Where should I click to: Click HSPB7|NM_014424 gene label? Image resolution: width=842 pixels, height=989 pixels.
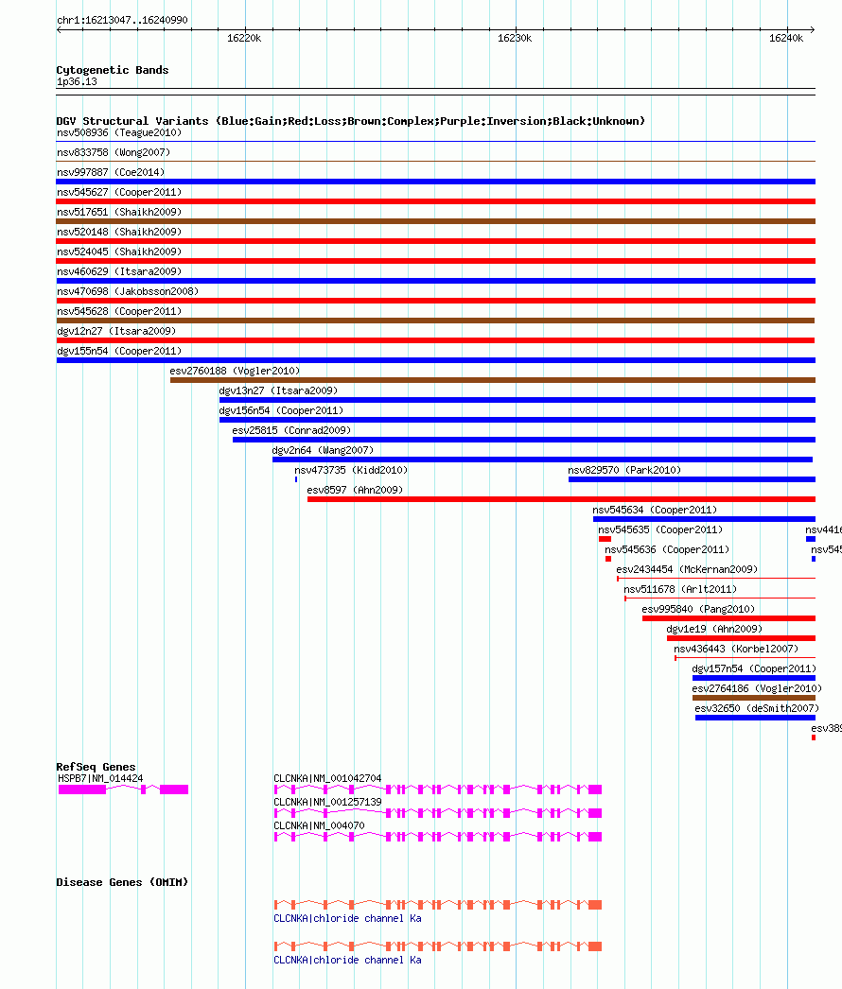pyautogui.click(x=100, y=779)
